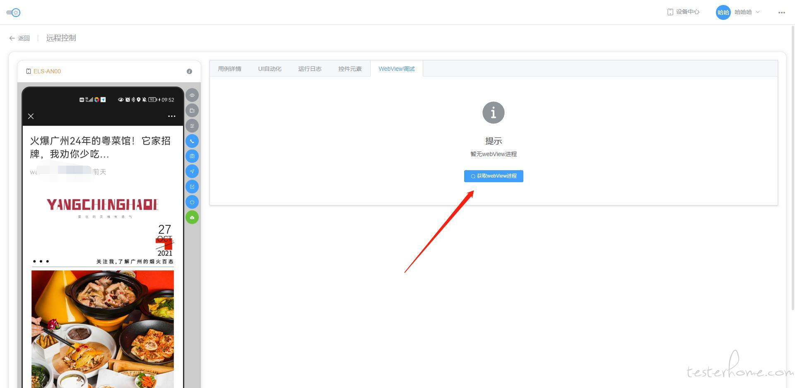Screen dimensions: 795x388
Task: Click the blue edit pencil button
Action: [x=192, y=187]
